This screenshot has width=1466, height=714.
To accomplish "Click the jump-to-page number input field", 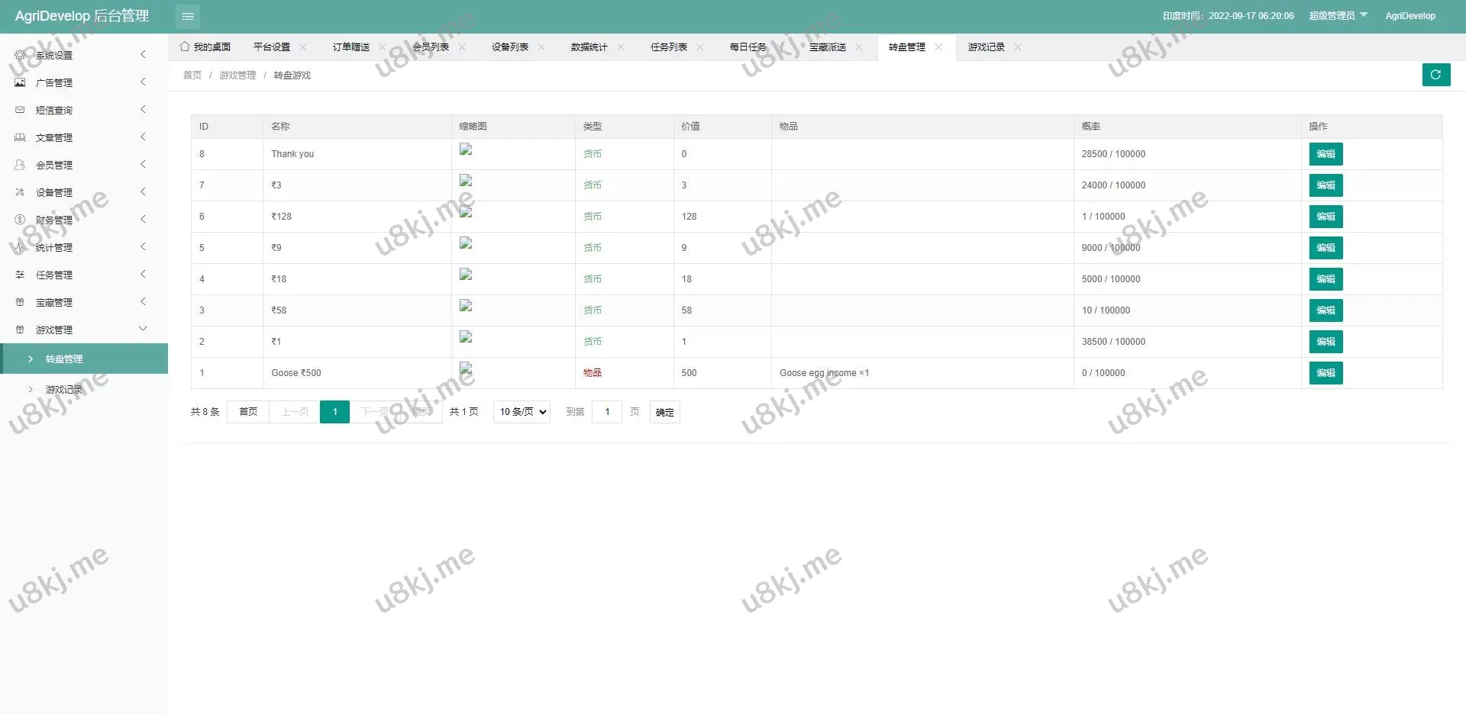I will point(607,412).
